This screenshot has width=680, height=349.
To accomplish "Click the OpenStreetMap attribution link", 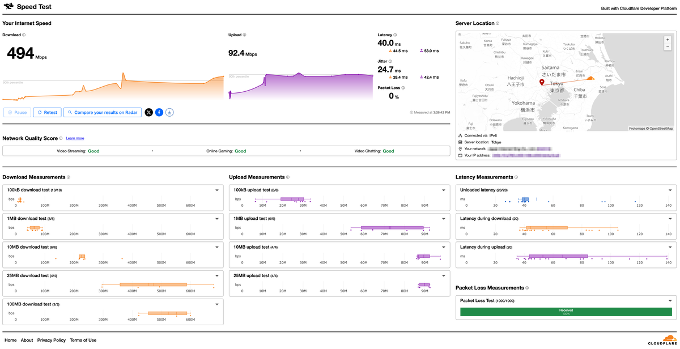I will [x=662, y=129].
